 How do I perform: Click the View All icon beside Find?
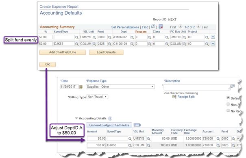(153, 26)
